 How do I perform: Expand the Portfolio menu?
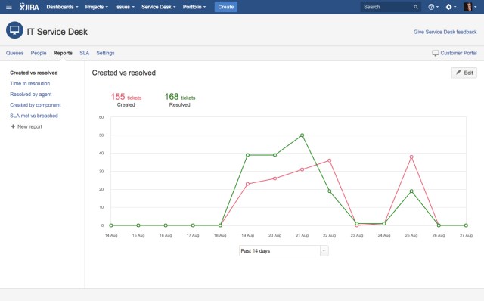194,7
